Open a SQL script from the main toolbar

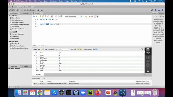[13, 10]
